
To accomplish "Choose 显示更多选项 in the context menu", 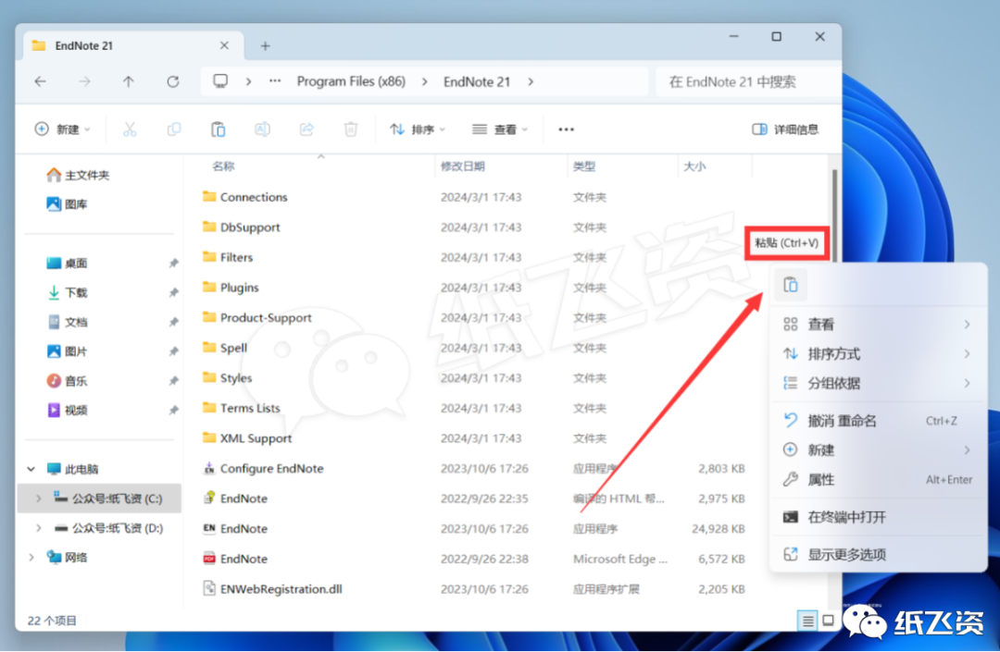I will pyautogui.click(x=879, y=554).
